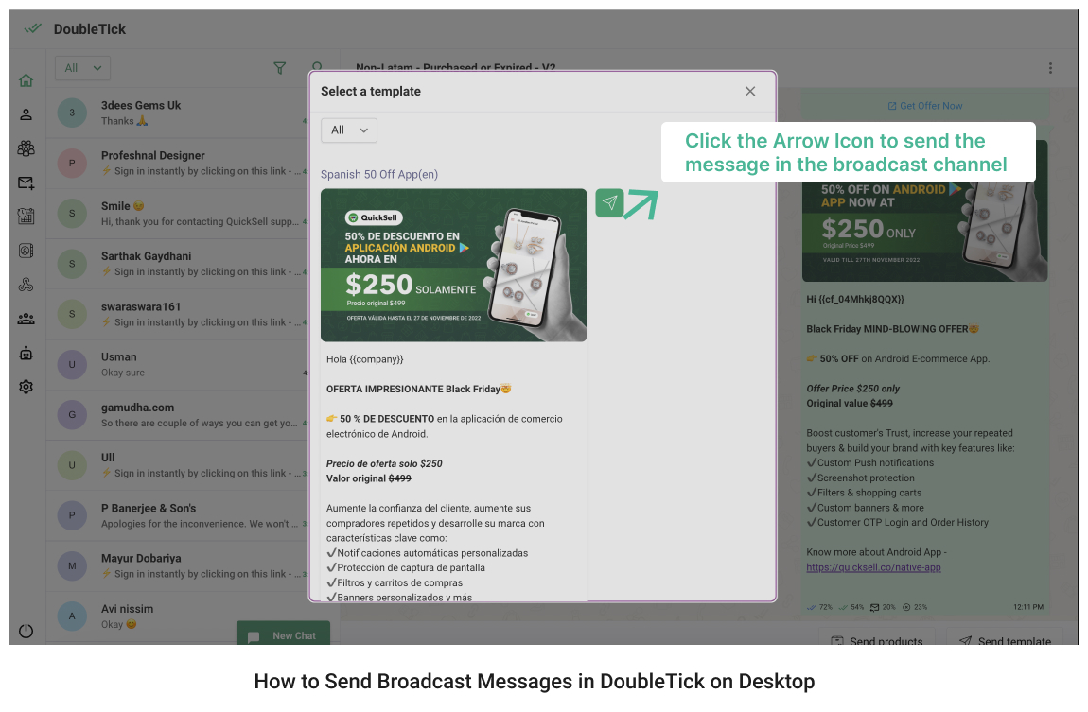The image size is (1088, 712).
Task: Open the settings gear in the sidebar
Action: [26, 387]
